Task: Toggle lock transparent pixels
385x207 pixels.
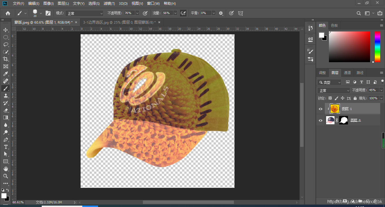Action: pos(330,98)
